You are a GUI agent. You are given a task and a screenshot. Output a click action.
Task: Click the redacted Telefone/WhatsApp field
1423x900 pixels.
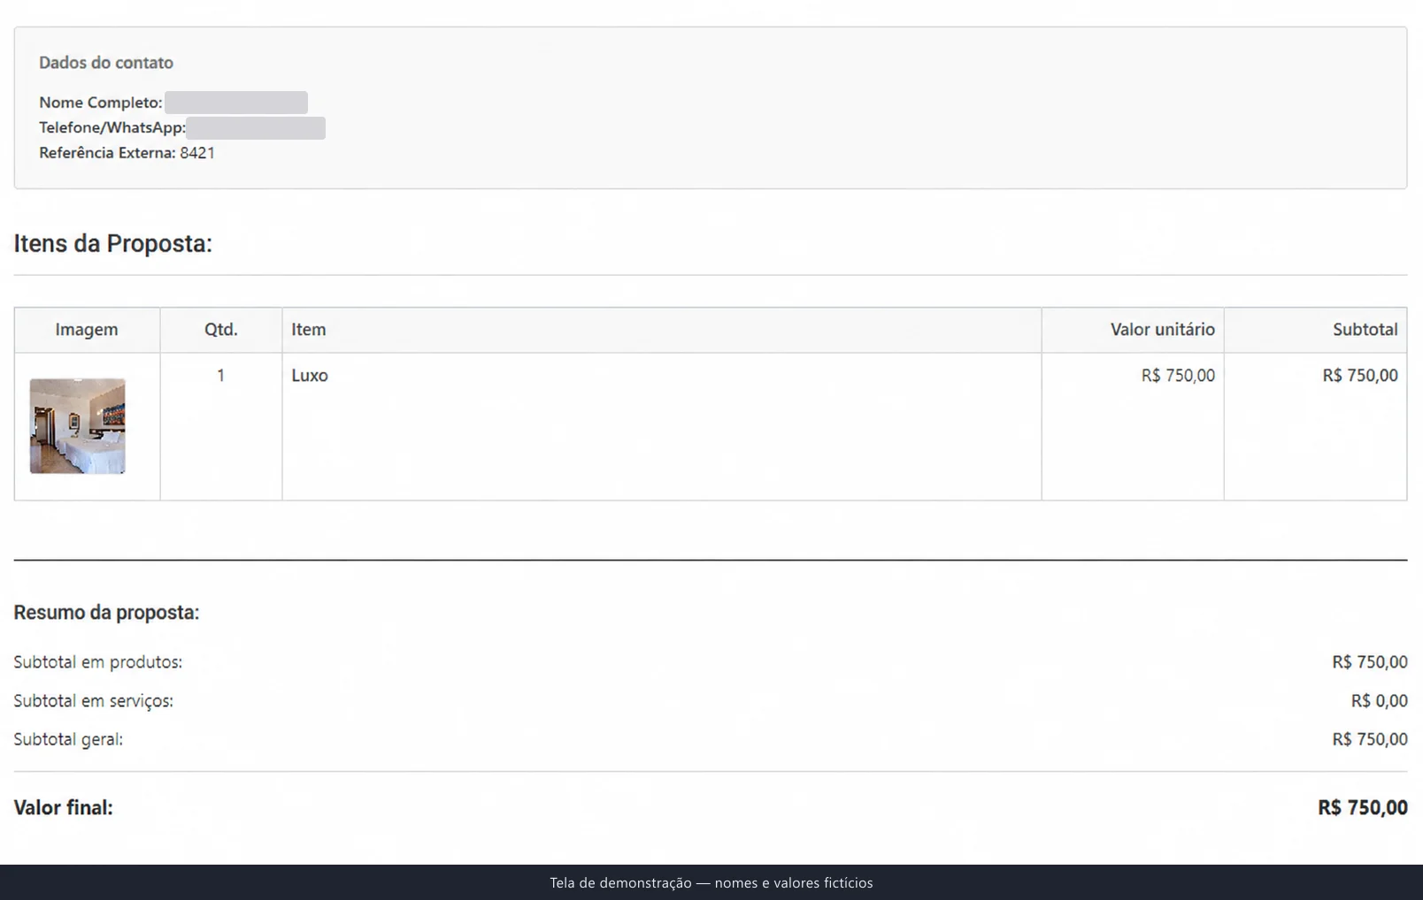pos(256,128)
